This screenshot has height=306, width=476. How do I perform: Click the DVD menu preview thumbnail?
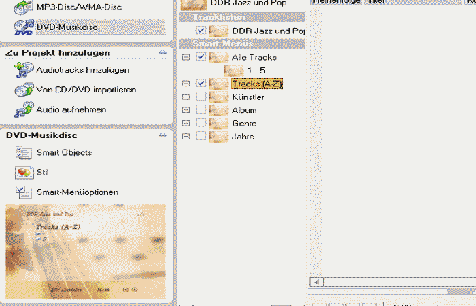pyautogui.click(x=85, y=252)
